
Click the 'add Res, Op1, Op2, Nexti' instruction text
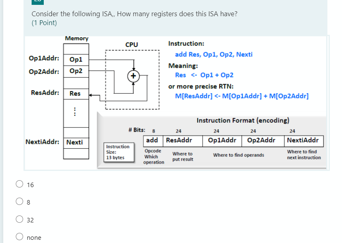click(x=214, y=54)
